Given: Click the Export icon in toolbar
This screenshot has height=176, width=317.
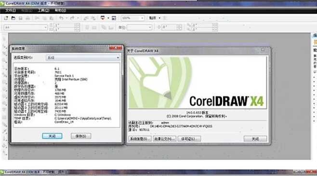Looking at the screenshot, I should click(93, 18).
